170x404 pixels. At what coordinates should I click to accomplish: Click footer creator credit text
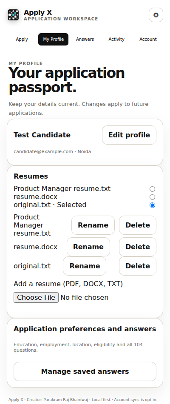click(x=83, y=400)
